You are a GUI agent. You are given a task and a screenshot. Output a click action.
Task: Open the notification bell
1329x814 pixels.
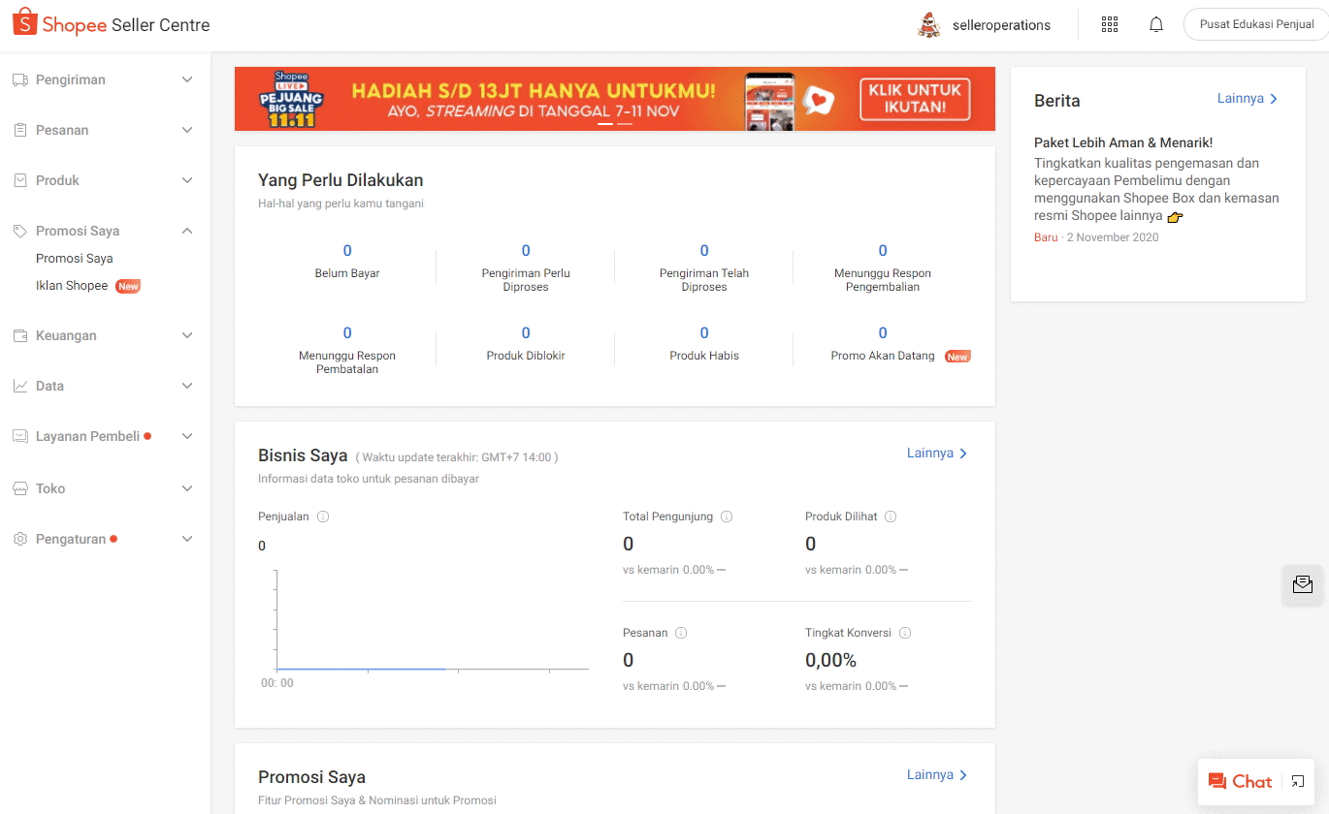click(x=1156, y=25)
